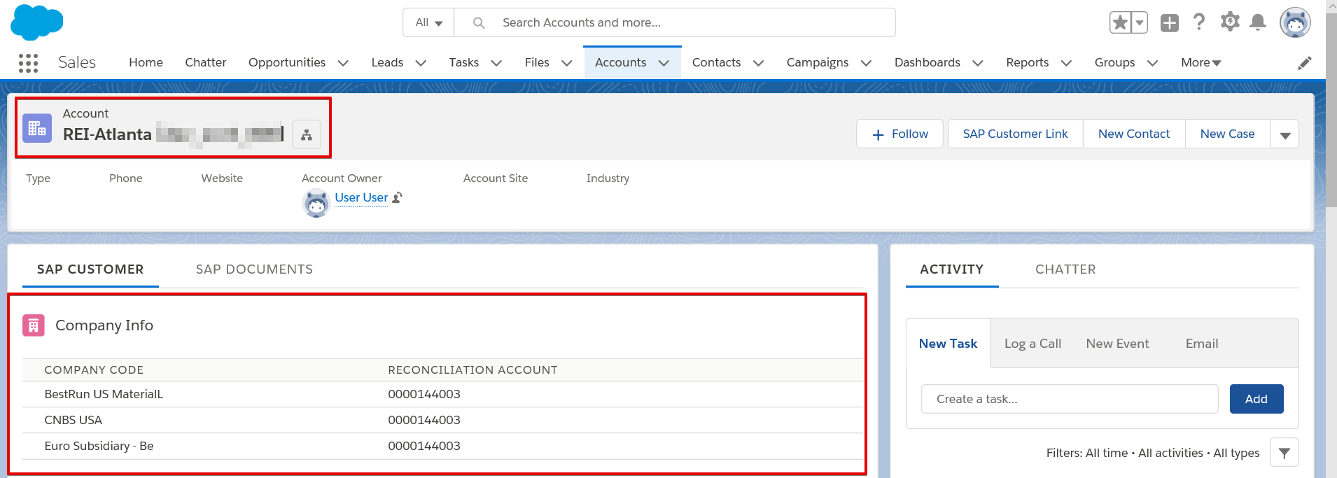Image resolution: width=1337 pixels, height=478 pixels.
Task: Click the Company Info pink icon
Action: [x=34, y=325]
